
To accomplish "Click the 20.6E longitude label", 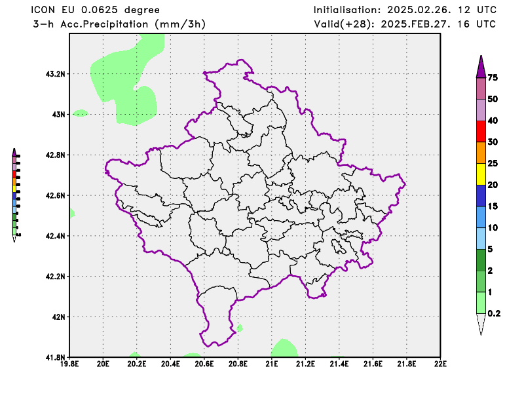I will tap(204, 364).
